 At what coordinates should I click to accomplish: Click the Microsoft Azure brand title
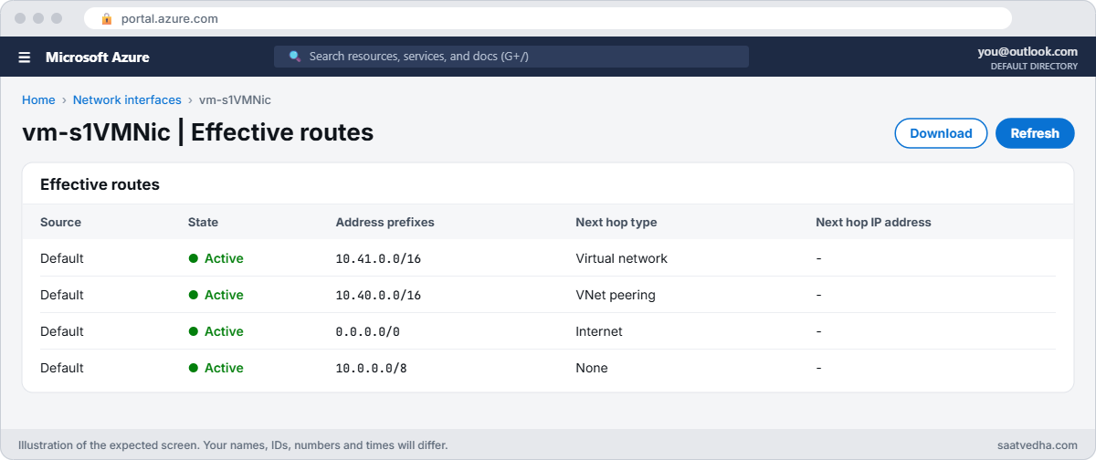pos(98,57)
